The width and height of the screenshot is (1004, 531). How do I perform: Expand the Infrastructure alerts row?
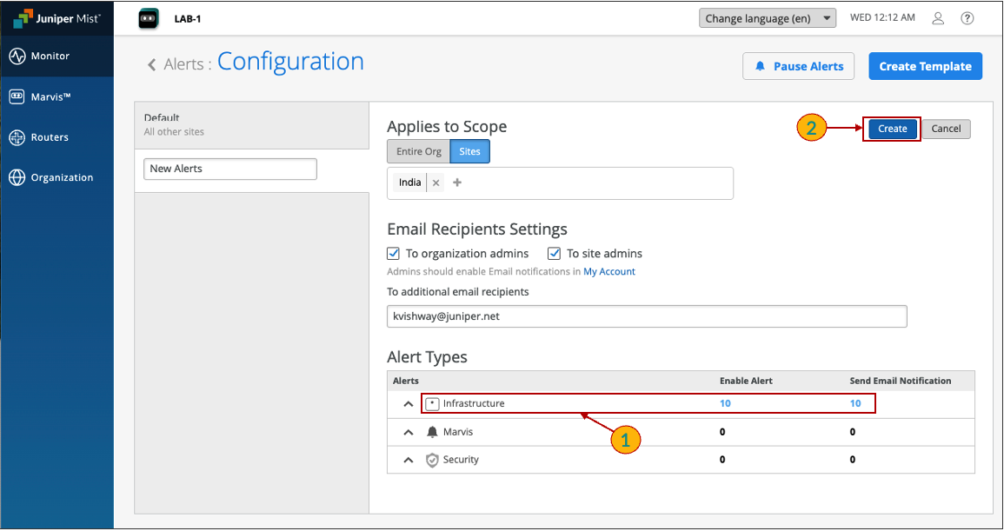(409, 404)
